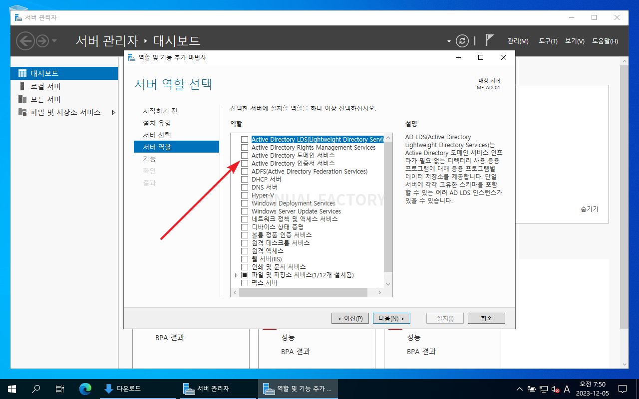Check 원격 액세스 checkbox
639x399 pixels.
point(245,251)
